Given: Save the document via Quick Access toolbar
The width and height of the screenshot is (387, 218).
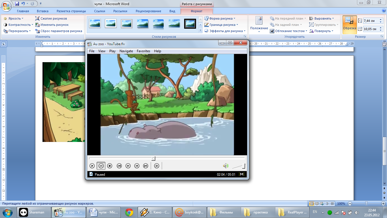Looking at the screenshot, I should click(17, 4).
